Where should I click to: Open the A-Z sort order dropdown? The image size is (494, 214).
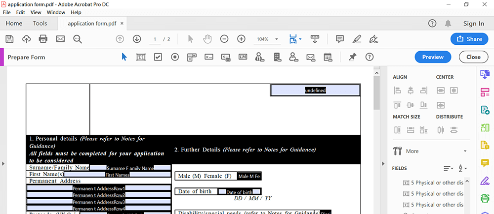(x=462, y=168)
